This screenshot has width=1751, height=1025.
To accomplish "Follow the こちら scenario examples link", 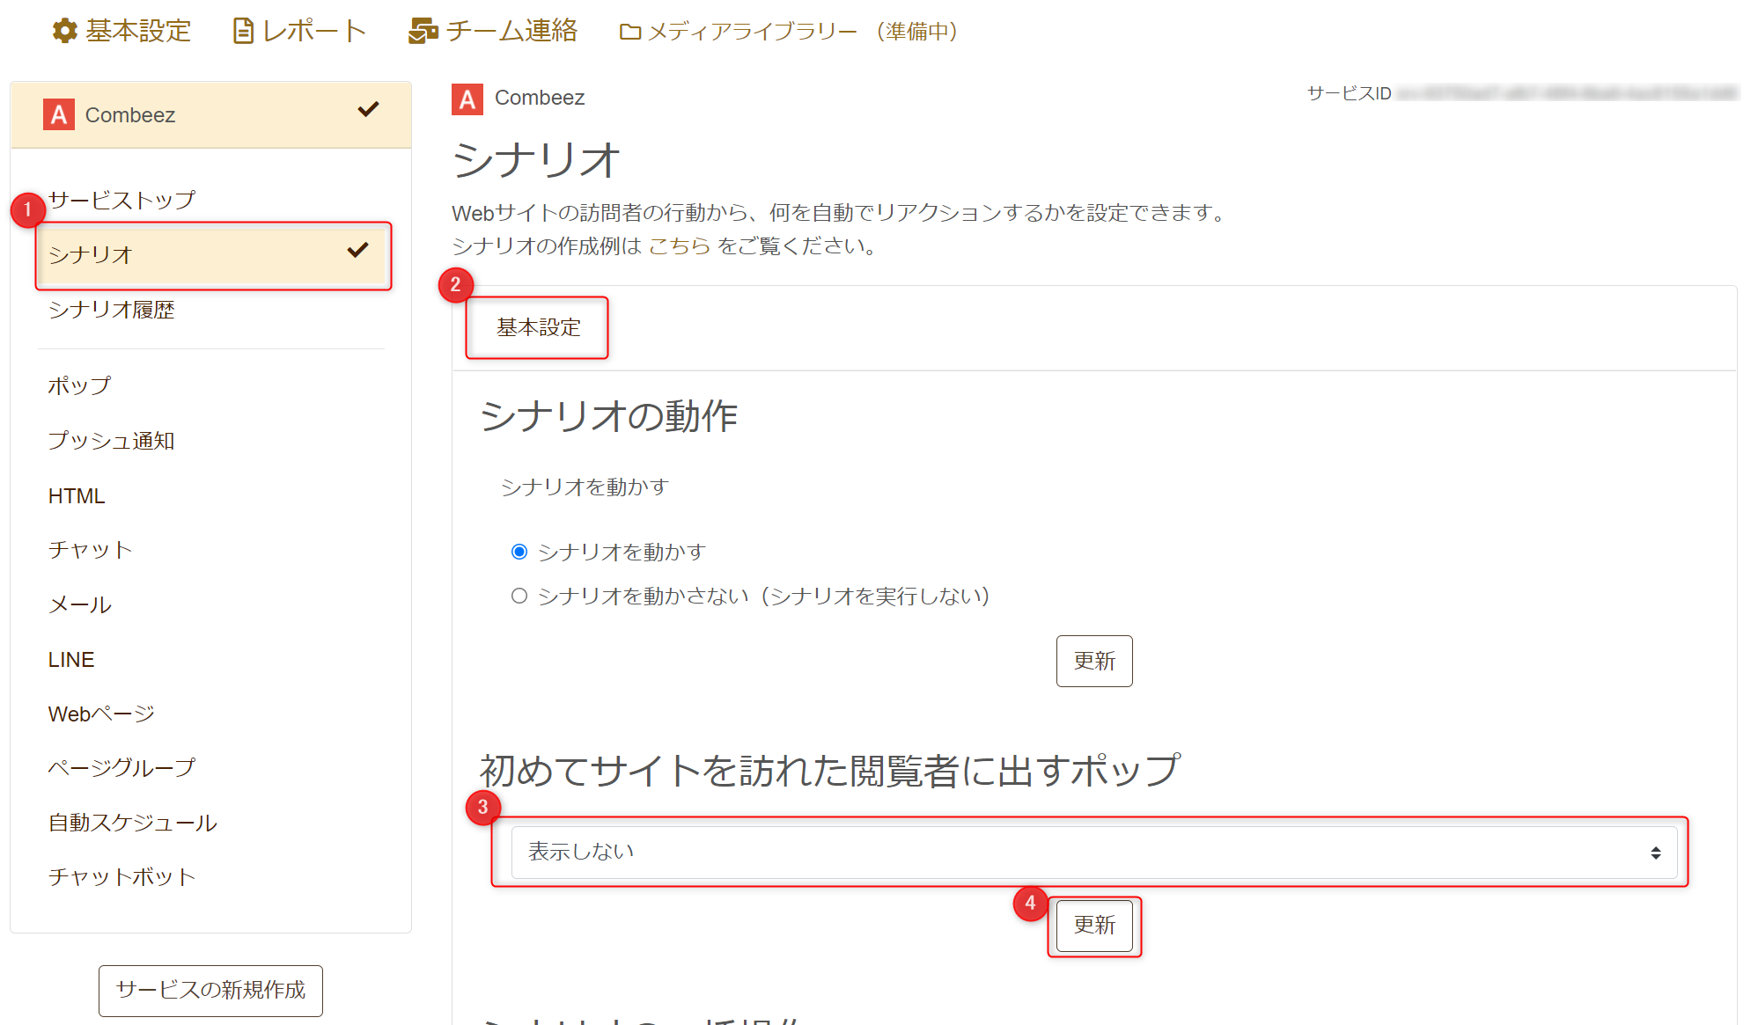I will tap(680, 246).
